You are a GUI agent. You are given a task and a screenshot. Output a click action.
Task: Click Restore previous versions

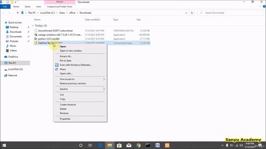[x=73, y=84]
